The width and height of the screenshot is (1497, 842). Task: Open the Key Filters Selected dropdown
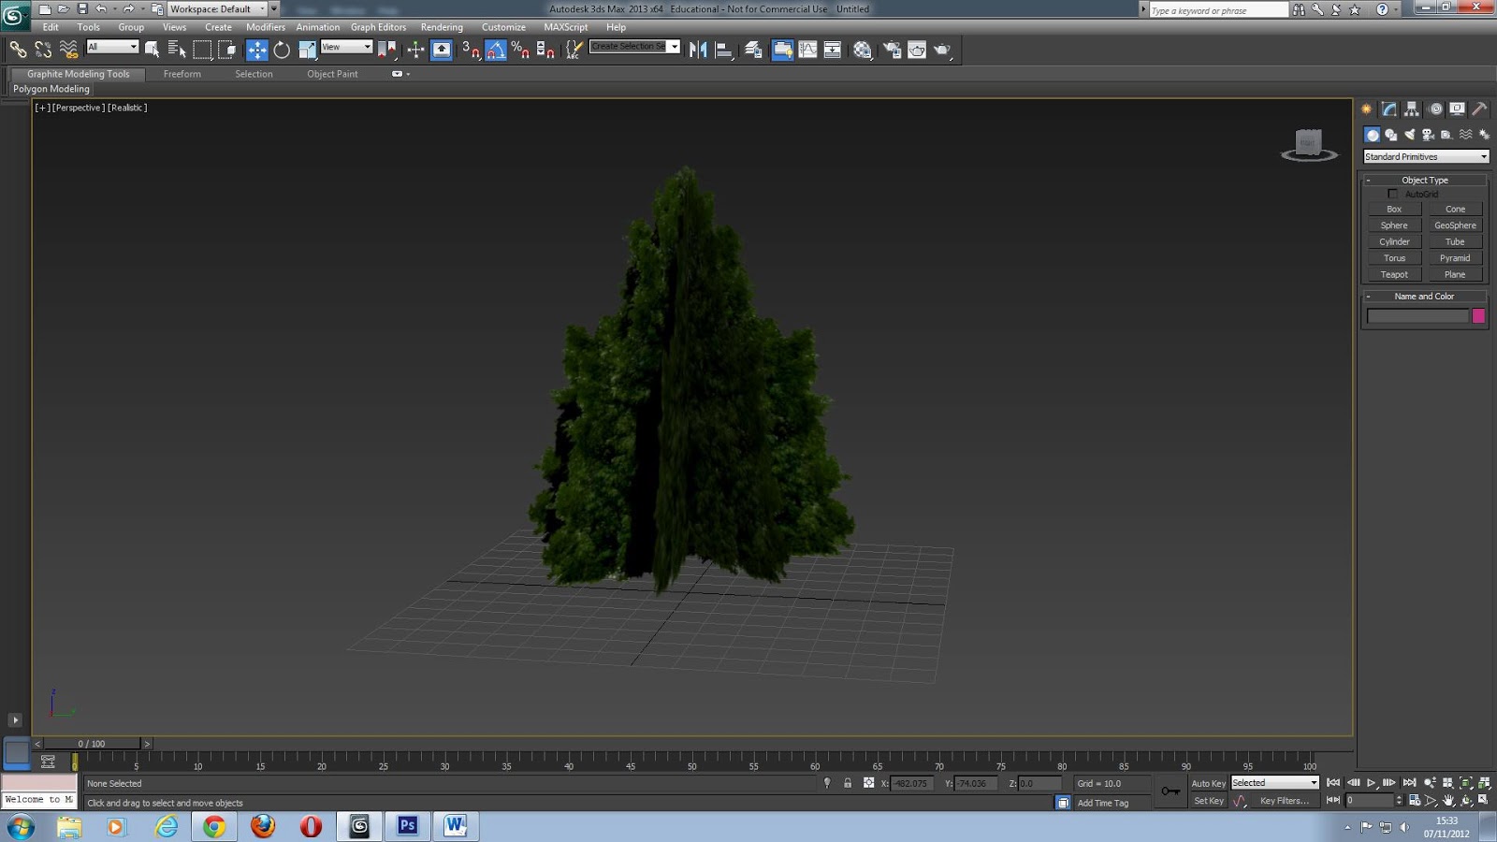click(x=1274, y=783)
